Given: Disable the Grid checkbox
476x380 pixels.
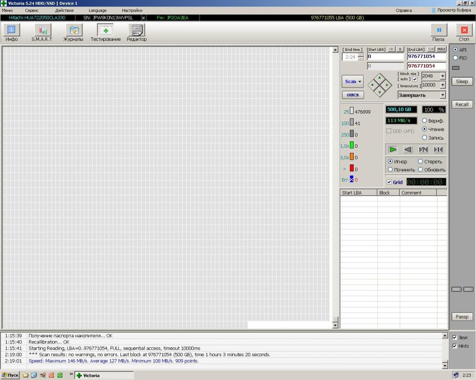Looking at the screenshot, I should [390, 182].
